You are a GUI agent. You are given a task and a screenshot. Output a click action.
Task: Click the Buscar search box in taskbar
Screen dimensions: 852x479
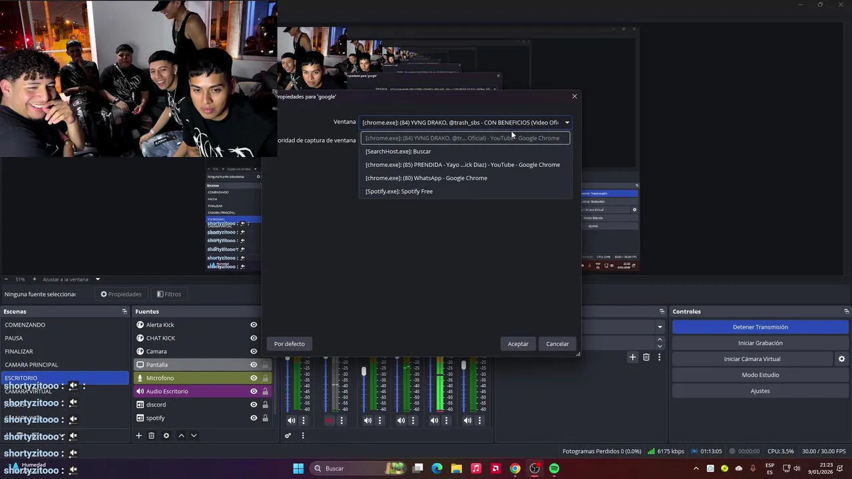(358, 468)
